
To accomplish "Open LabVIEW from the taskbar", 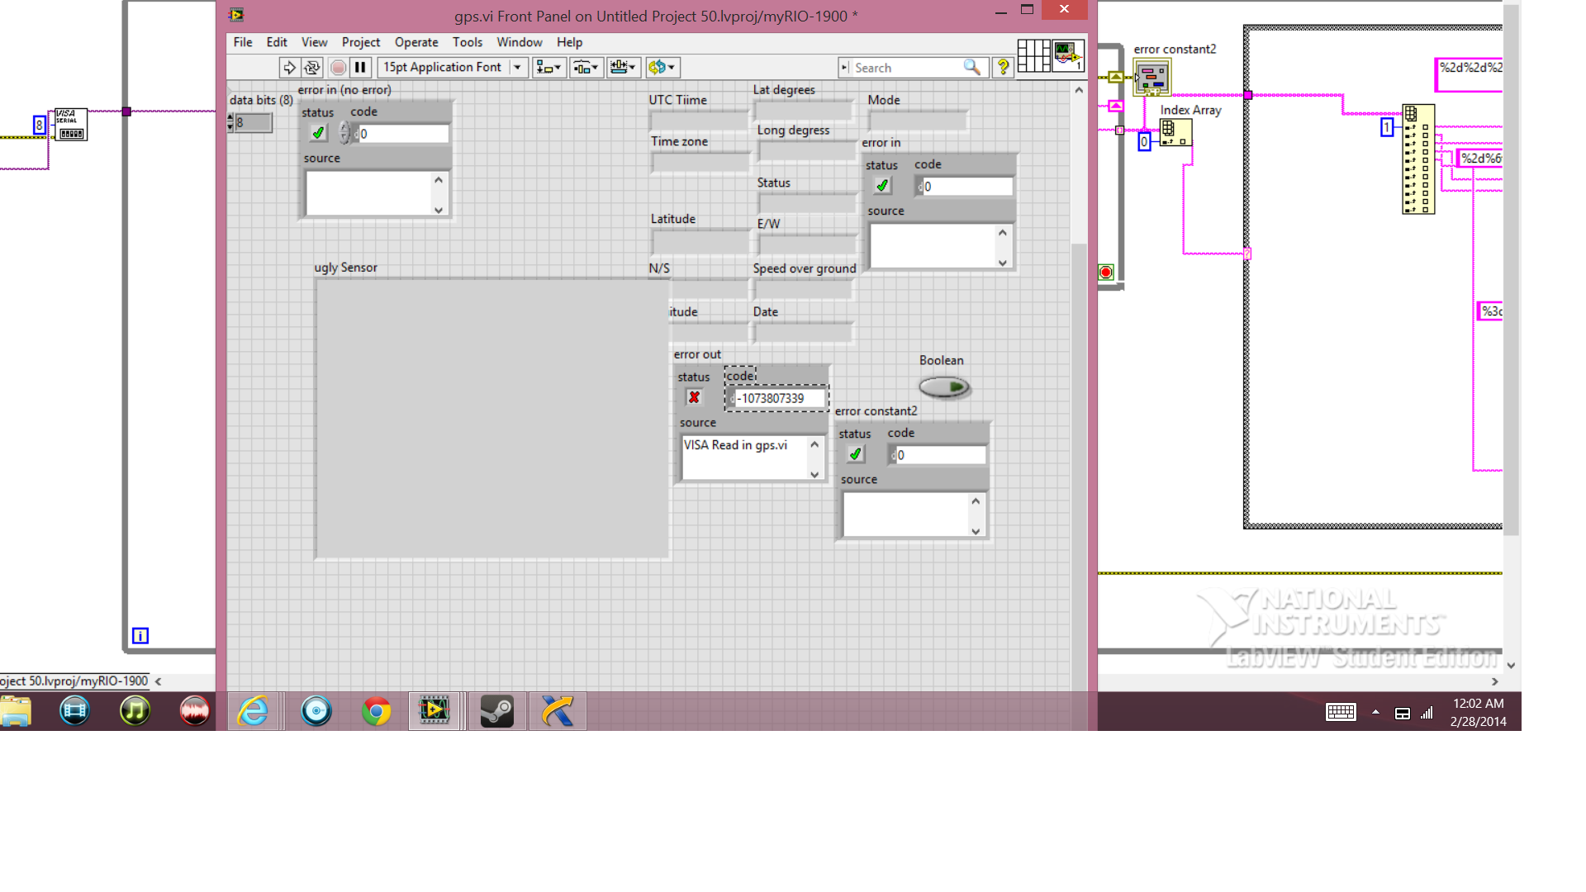I will click(434, 711).
